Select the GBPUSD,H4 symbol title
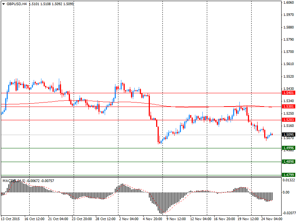Image resolution: width=296 pixels, height=222 pixels. pyautogui.click(x=17, y=4)
